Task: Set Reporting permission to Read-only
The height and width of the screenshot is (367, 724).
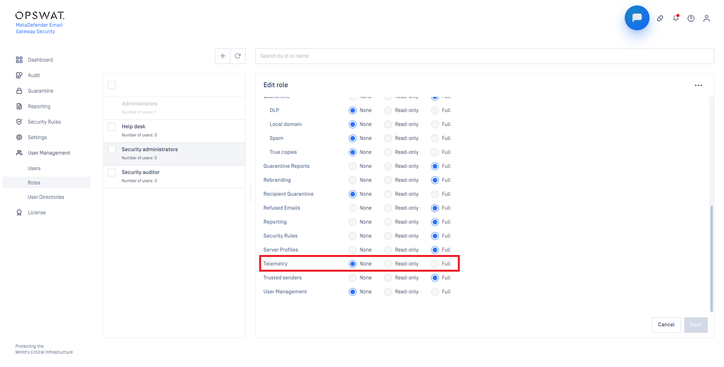Action: (388, 222)
